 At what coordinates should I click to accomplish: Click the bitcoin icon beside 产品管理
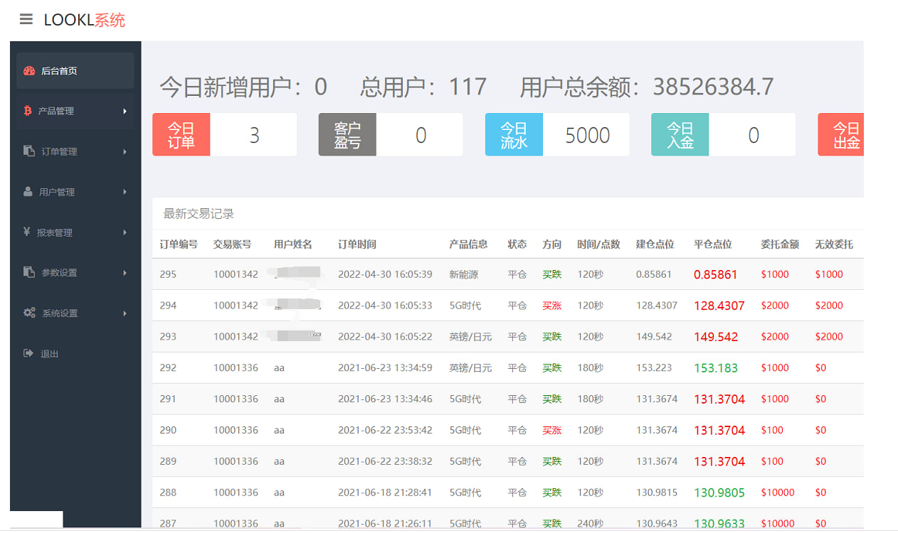[x=28, y=111]
